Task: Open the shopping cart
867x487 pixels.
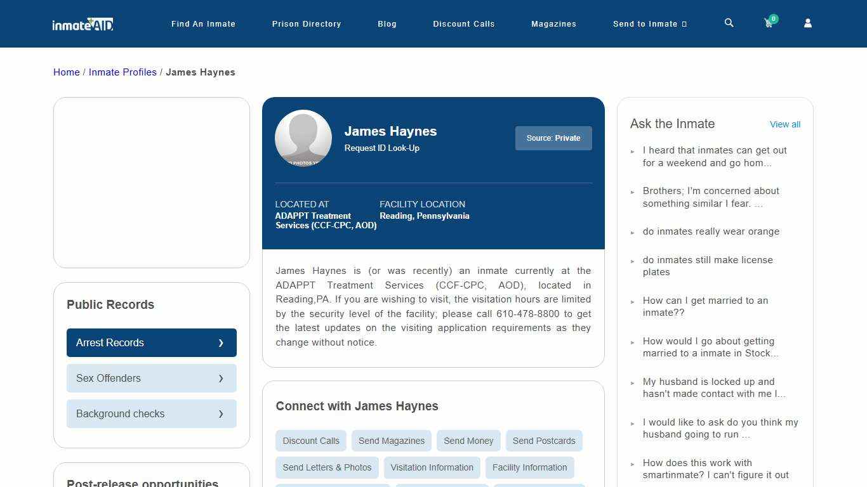Action: [x=768, y=23]
